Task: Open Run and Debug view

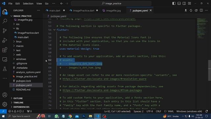Action: tap(5, 40)
